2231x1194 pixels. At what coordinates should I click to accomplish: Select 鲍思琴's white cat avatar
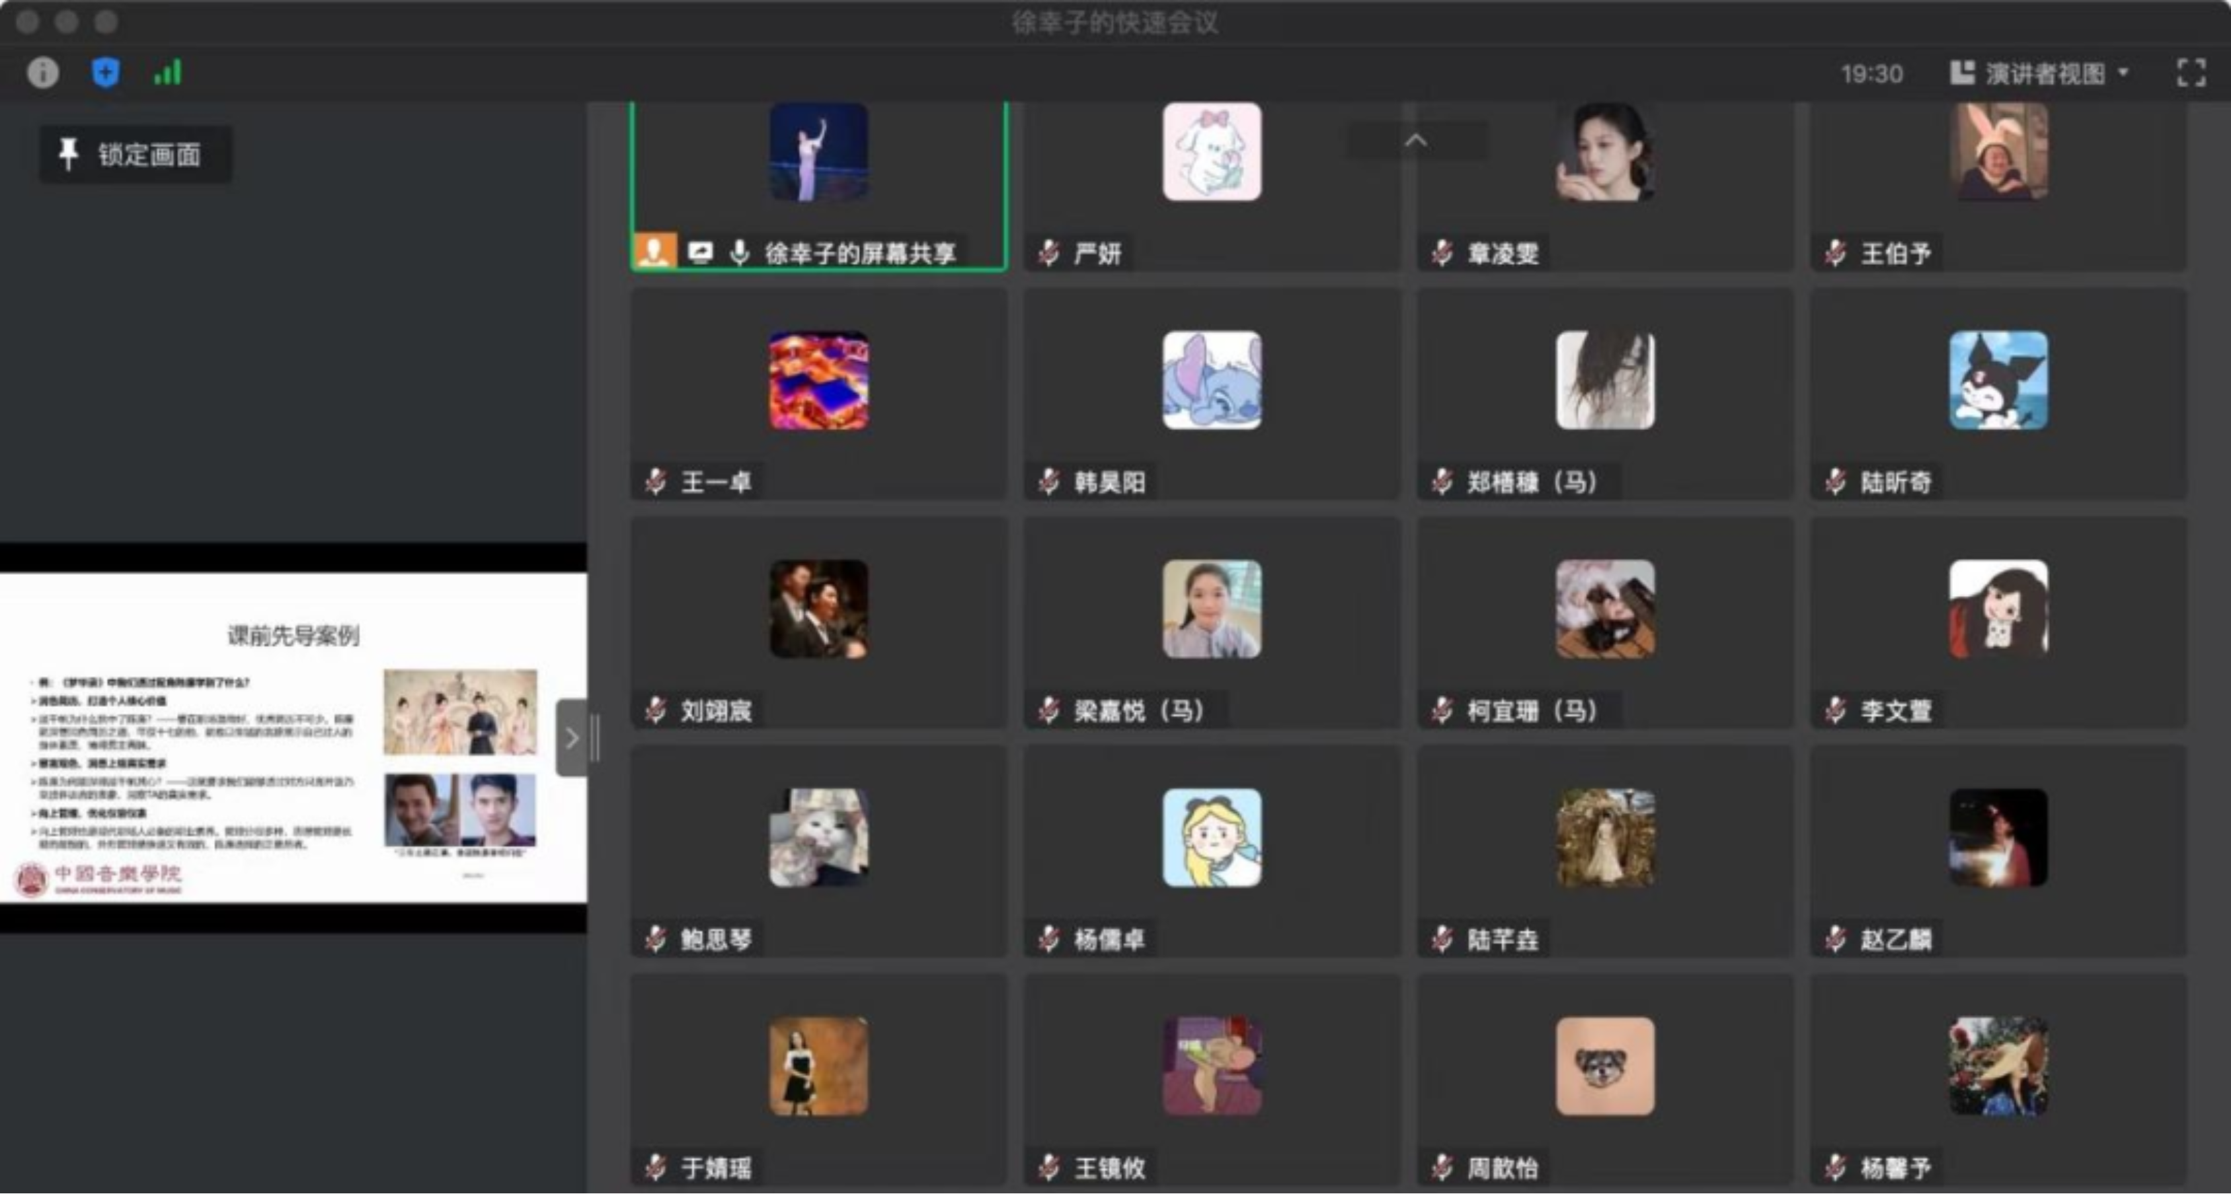pos(818,837)
